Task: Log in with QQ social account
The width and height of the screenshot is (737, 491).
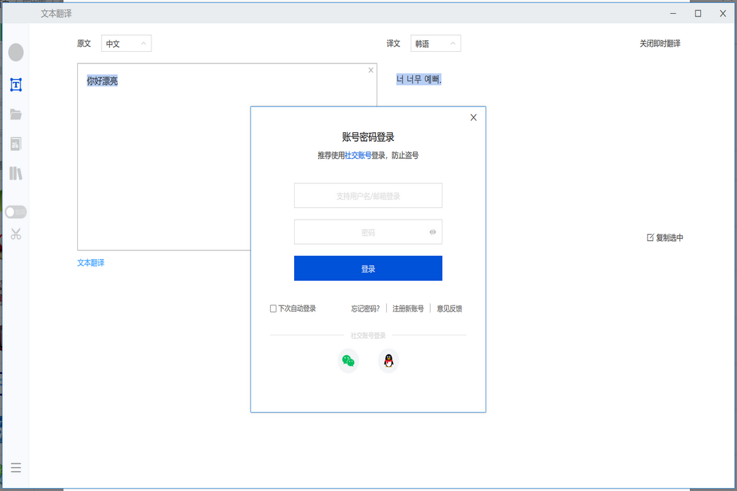Action: [388, 361]
